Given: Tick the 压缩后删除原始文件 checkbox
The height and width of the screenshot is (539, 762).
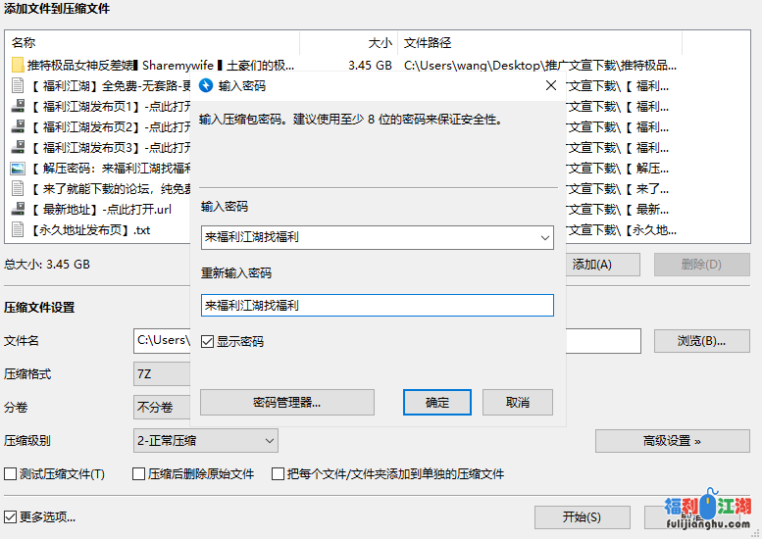Looking at the screenshot, I should tap(139, 474).
